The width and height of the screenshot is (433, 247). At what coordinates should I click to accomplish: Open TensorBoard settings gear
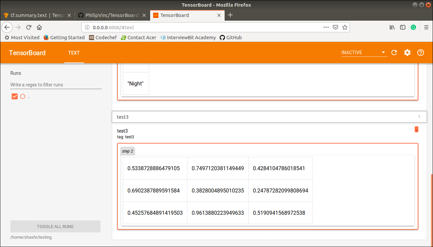(407, 53)
